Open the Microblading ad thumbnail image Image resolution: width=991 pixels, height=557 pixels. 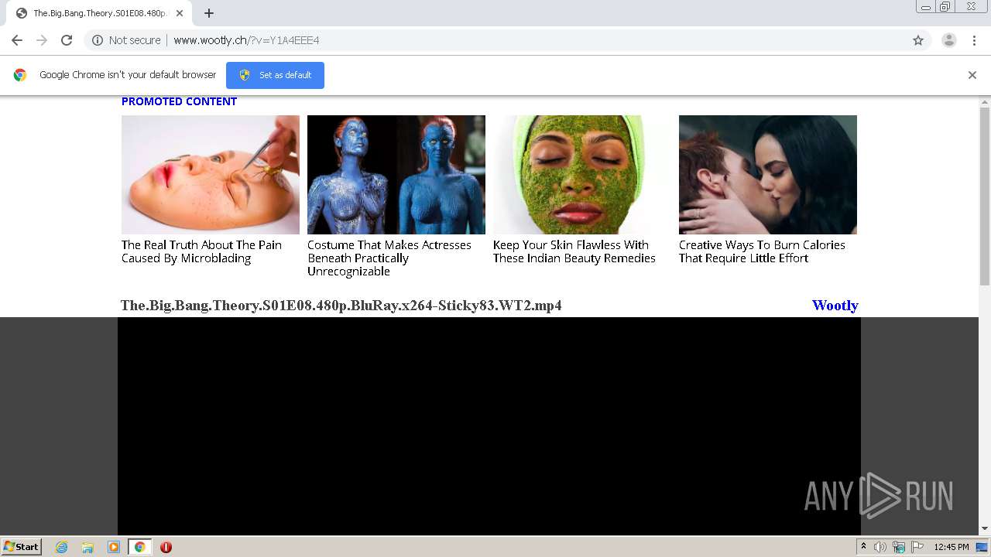[211, 175]
